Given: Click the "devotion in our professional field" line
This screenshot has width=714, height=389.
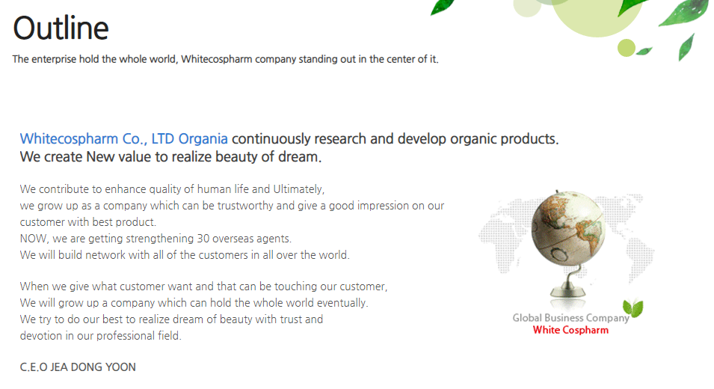Looking at the screenshot, I should 100,336.
